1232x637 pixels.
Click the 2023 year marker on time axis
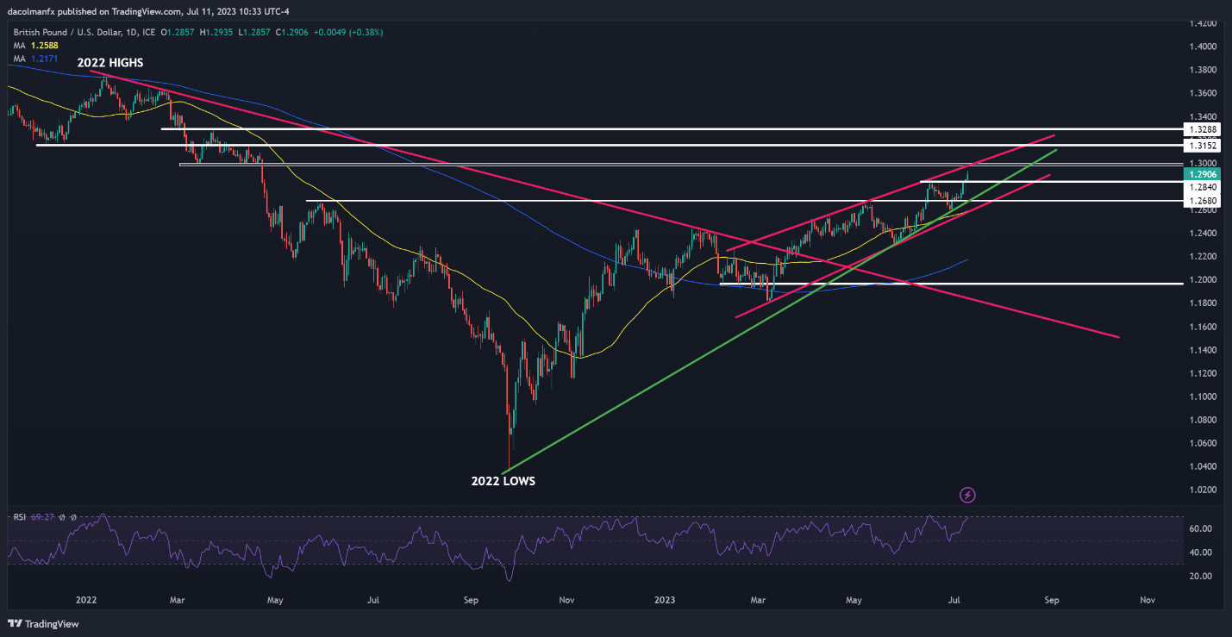(664, 599)
